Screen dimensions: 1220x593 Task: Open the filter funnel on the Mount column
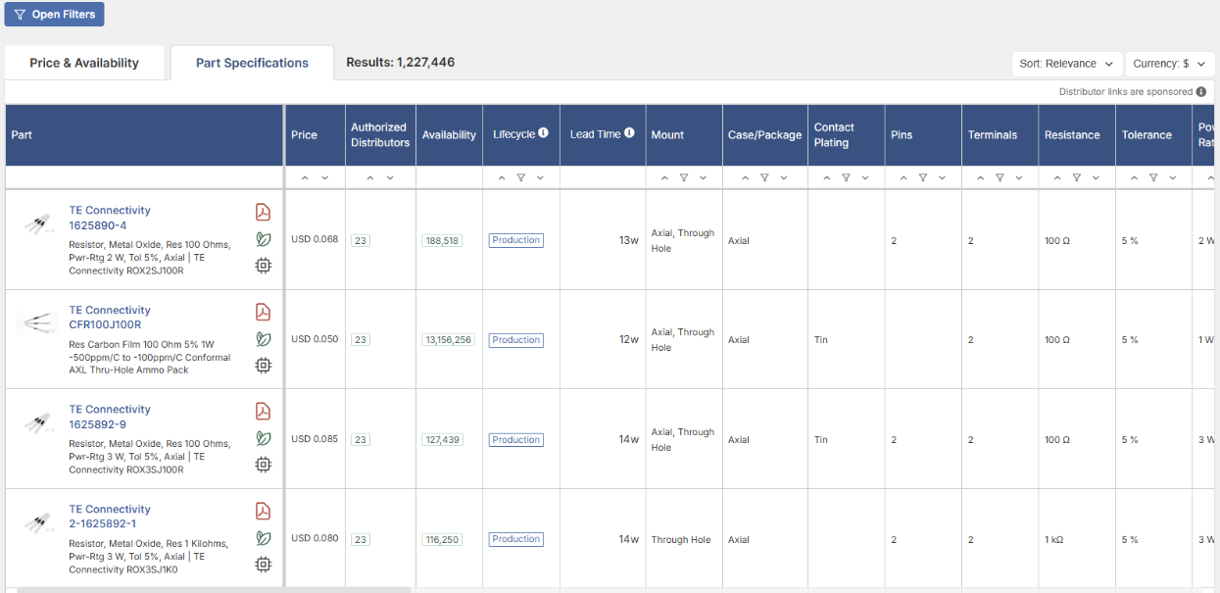(683, 177)
